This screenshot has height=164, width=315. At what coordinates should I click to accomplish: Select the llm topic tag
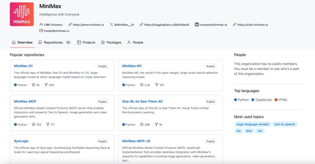pyautogui.click(x=238, y=131)
